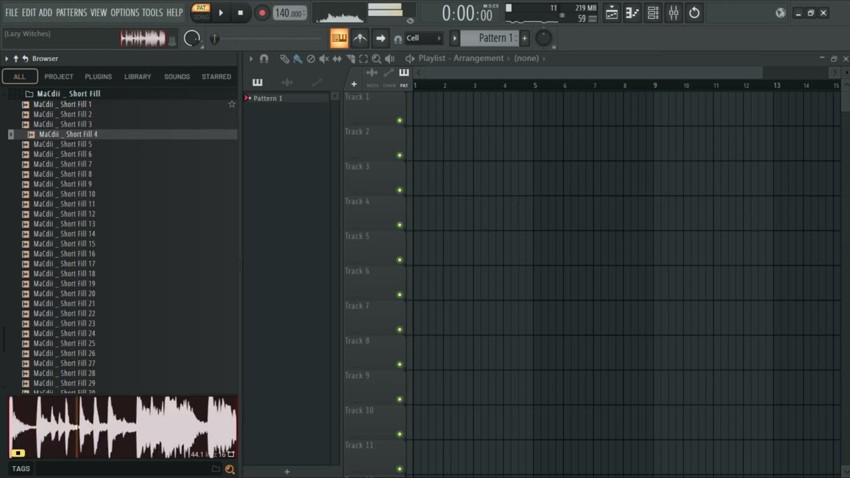Select the Zoom magnifier tool in Playlist

pyautogui.click(x=377, y=58)
